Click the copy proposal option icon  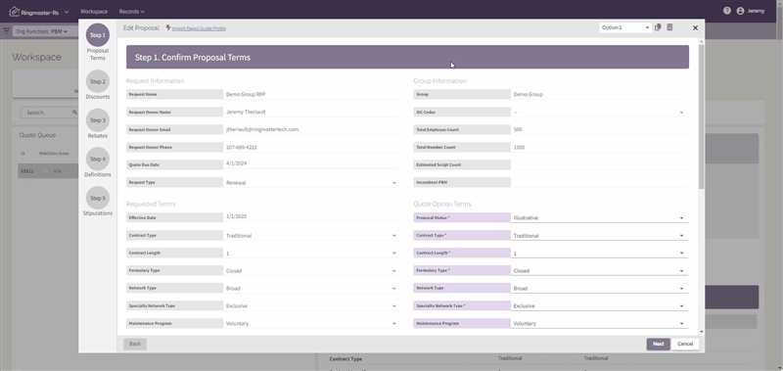658,27
